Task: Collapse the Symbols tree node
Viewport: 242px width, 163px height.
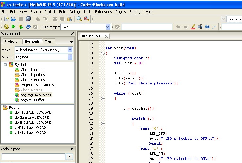Action: click(x=5, y=65)
